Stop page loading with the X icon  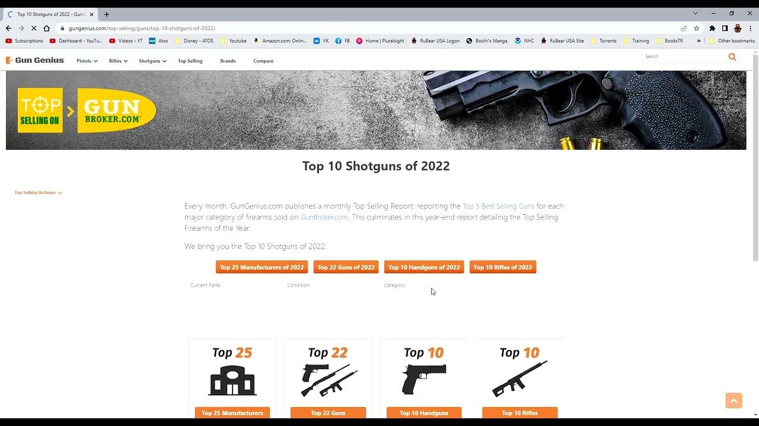point(34,28)
